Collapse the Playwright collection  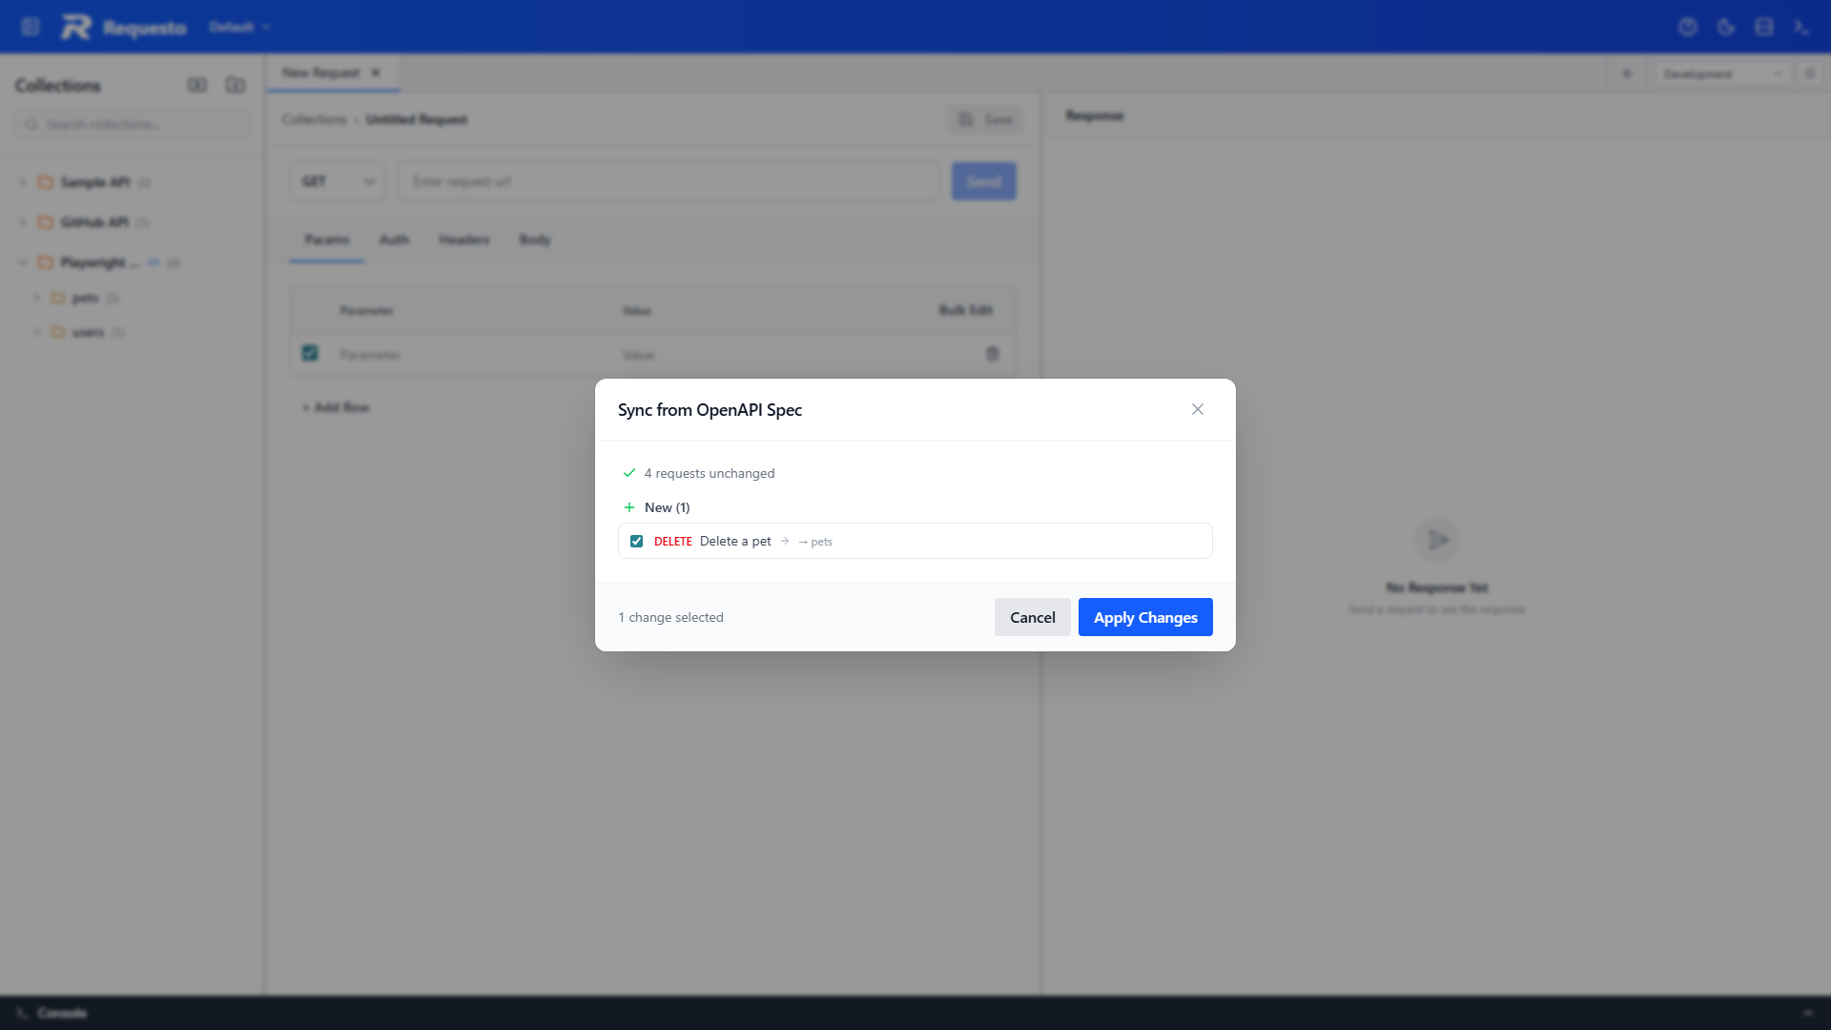[22, 262]
